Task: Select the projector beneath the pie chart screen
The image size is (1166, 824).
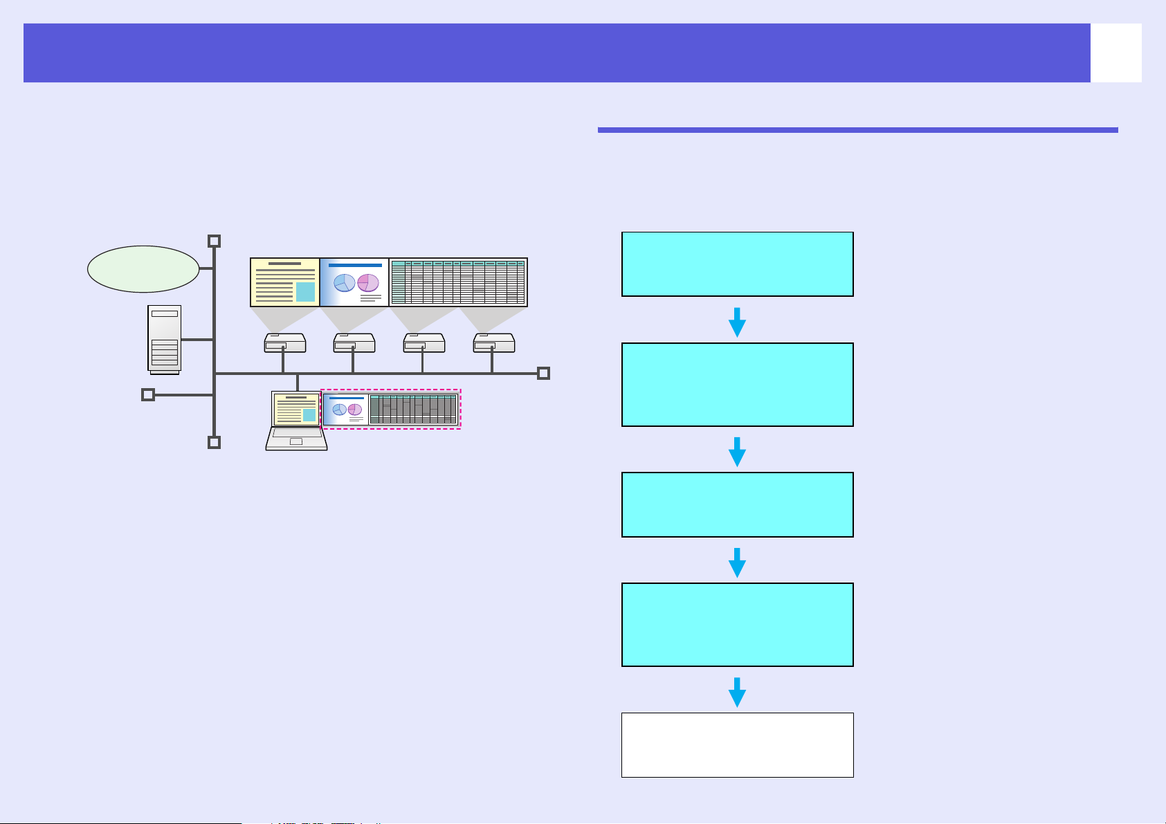Action: (354, 342)
